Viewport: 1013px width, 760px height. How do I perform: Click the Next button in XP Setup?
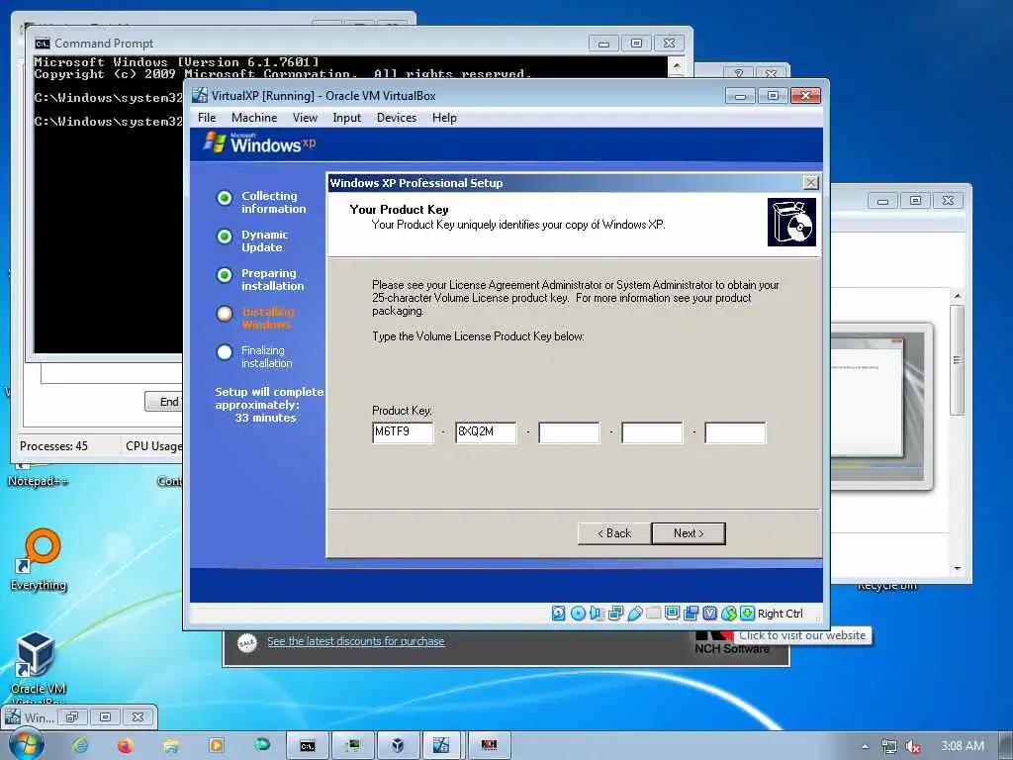(x=689, y=533)
